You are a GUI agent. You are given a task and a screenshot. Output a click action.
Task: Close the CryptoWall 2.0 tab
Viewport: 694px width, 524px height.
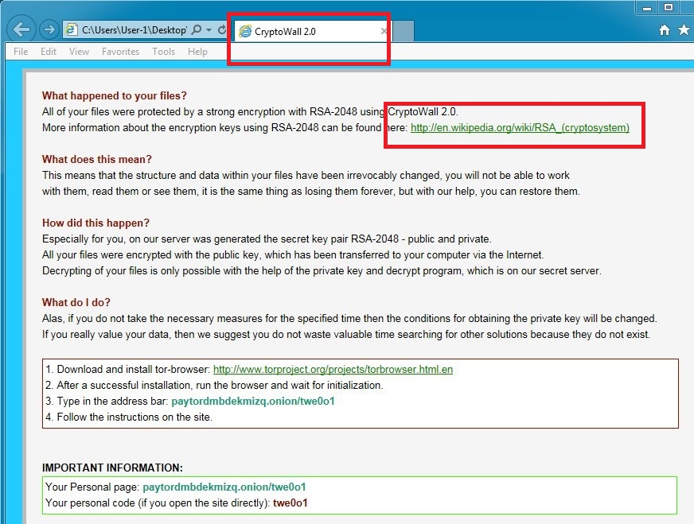pos(384,31)
